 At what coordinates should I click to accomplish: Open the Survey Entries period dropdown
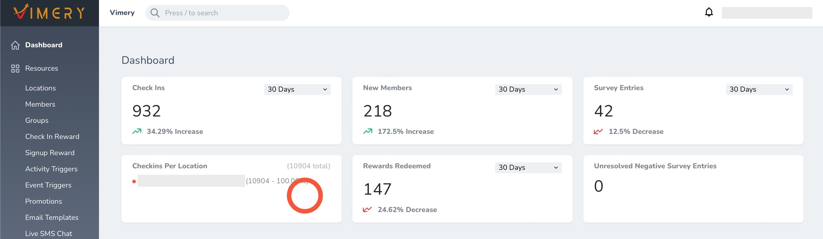tap(759, 89)
